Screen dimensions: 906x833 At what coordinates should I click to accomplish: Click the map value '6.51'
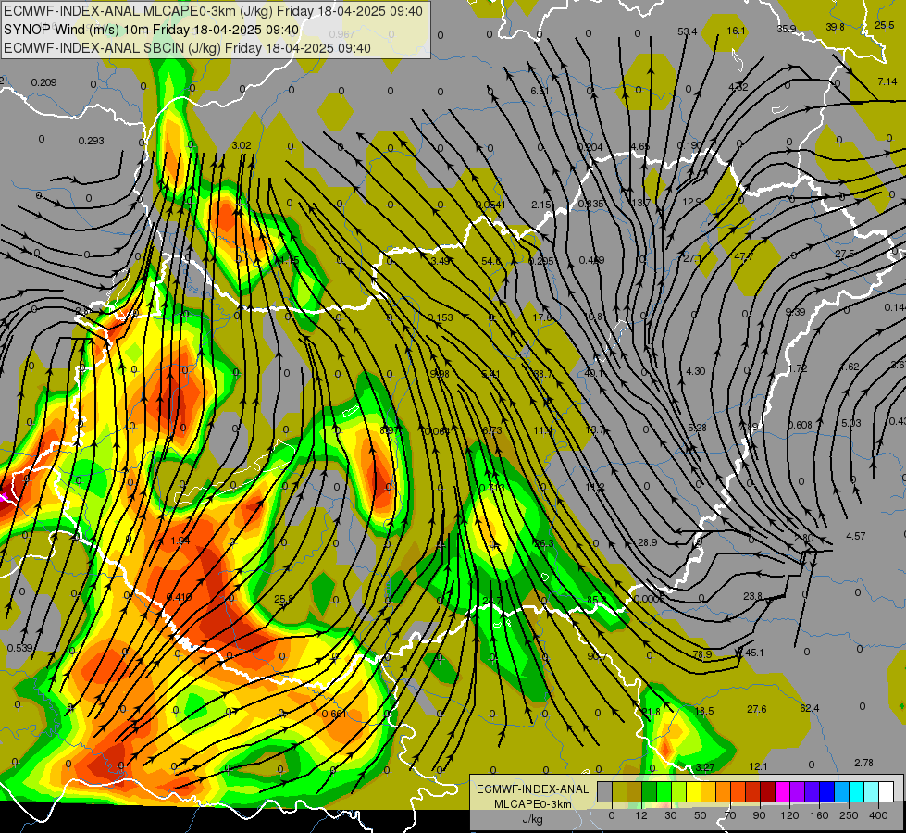(540, 91)
